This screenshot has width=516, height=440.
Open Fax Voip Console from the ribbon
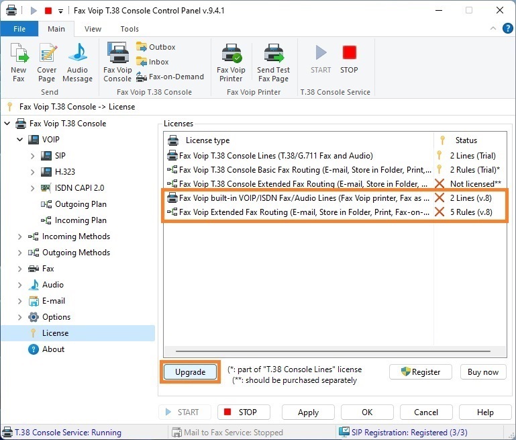tap(117, 62)
